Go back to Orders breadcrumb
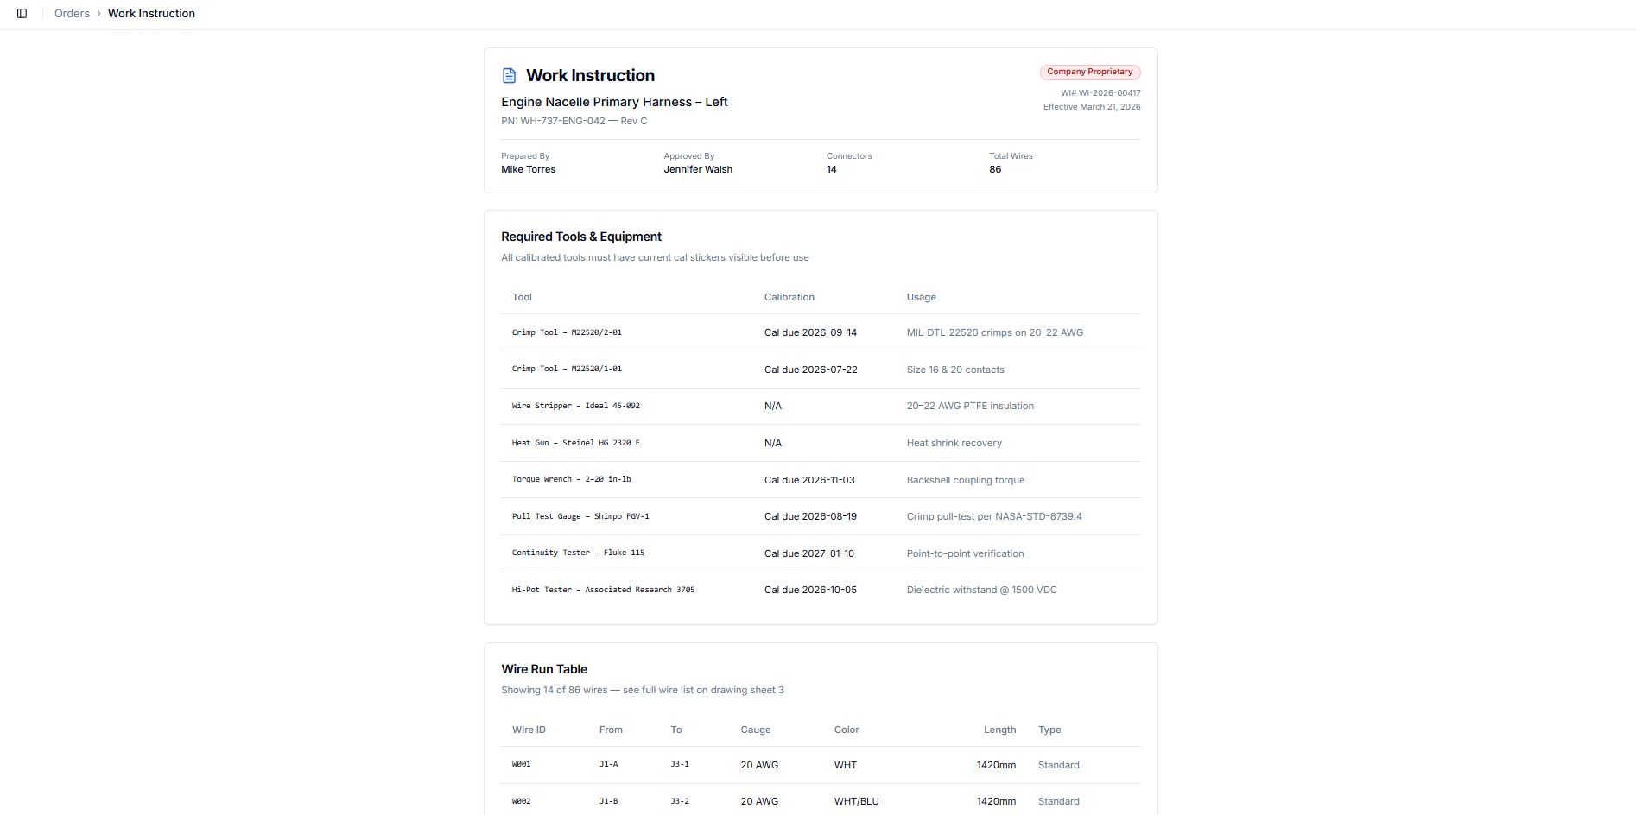This screenshot has width=1636, height=815. (x=72, y=14)
